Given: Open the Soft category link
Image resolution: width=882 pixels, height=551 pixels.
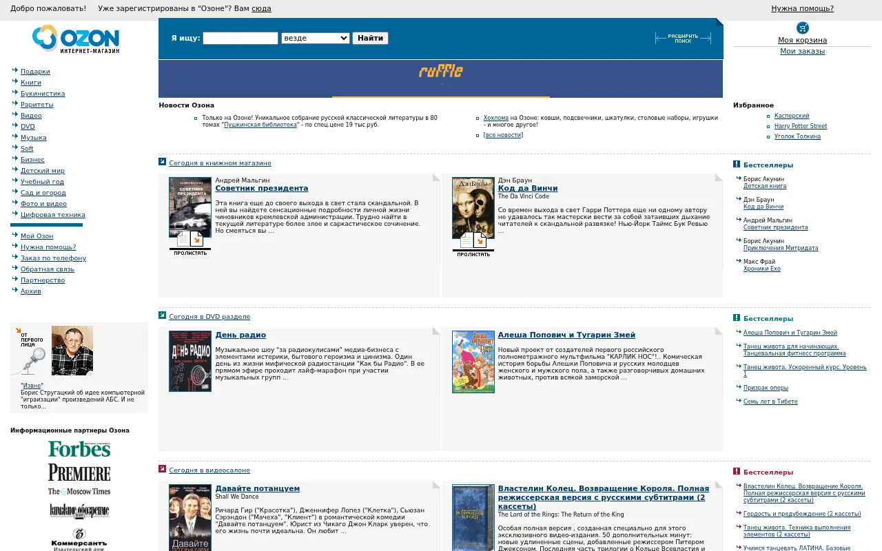Looking at the screenshot, I should click(27, 149).
